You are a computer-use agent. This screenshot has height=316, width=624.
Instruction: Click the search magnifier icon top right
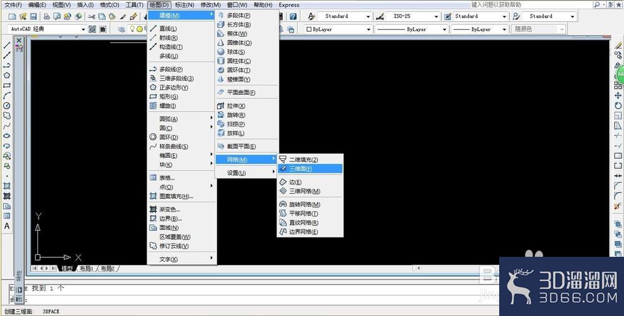tap(597, 5)
